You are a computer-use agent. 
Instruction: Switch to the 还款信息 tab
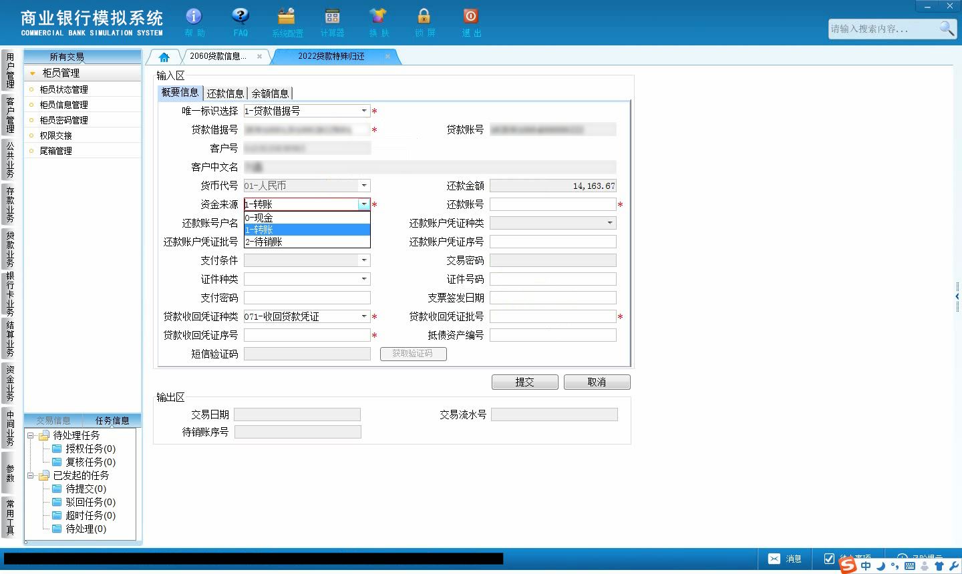[225, 93]
